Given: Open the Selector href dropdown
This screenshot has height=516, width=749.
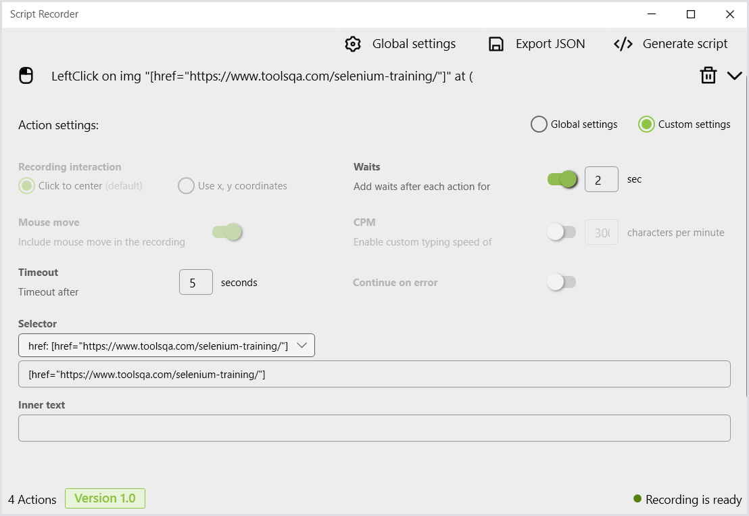Looking at the screenshot, I should (166, 345).
